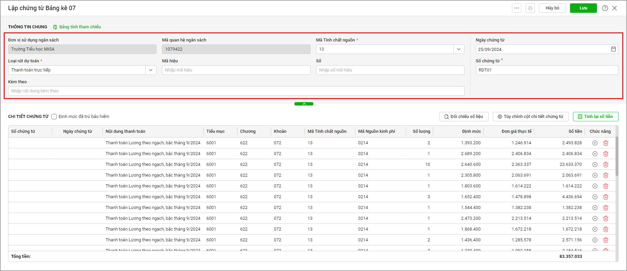The width and height of the screenshot is (627, 271).
Task: Open calendar picker for Ngày chứng từ
Action: (614, 49)
